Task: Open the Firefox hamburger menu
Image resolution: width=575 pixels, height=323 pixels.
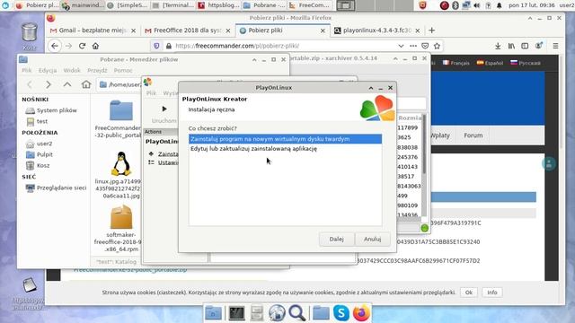Action: pyautogui.click(x=555, y=46)
